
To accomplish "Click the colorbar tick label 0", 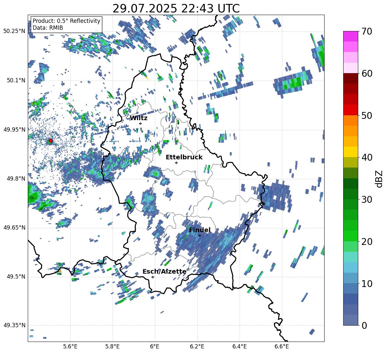I will coord(364,326).
